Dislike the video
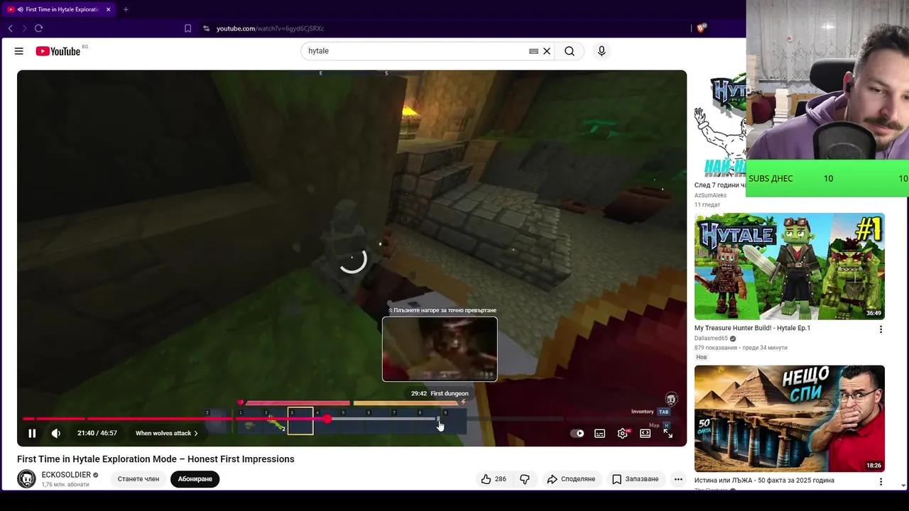909x511 pixels. (x=525, y=479)
